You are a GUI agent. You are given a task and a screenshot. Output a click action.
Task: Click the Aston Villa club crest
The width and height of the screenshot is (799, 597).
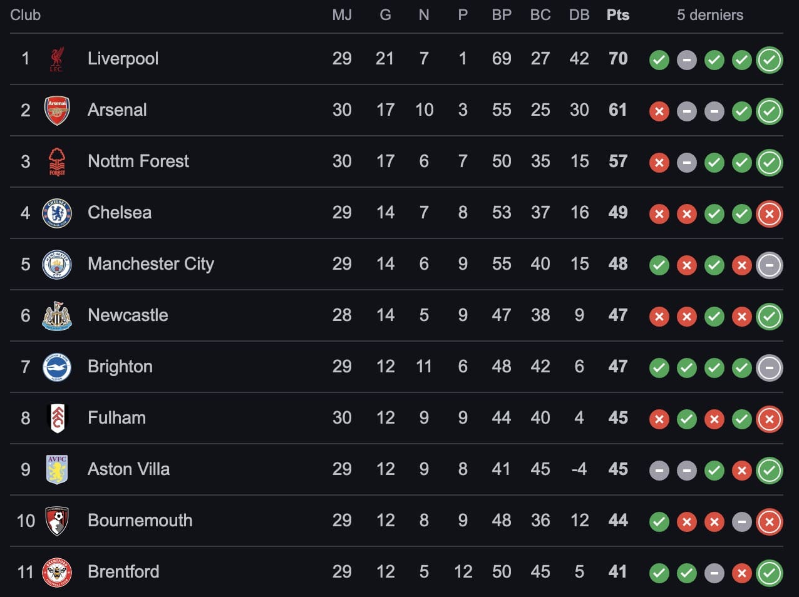coord(57,469)
